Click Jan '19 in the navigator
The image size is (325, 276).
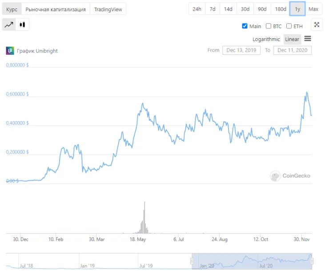point(87,266)
